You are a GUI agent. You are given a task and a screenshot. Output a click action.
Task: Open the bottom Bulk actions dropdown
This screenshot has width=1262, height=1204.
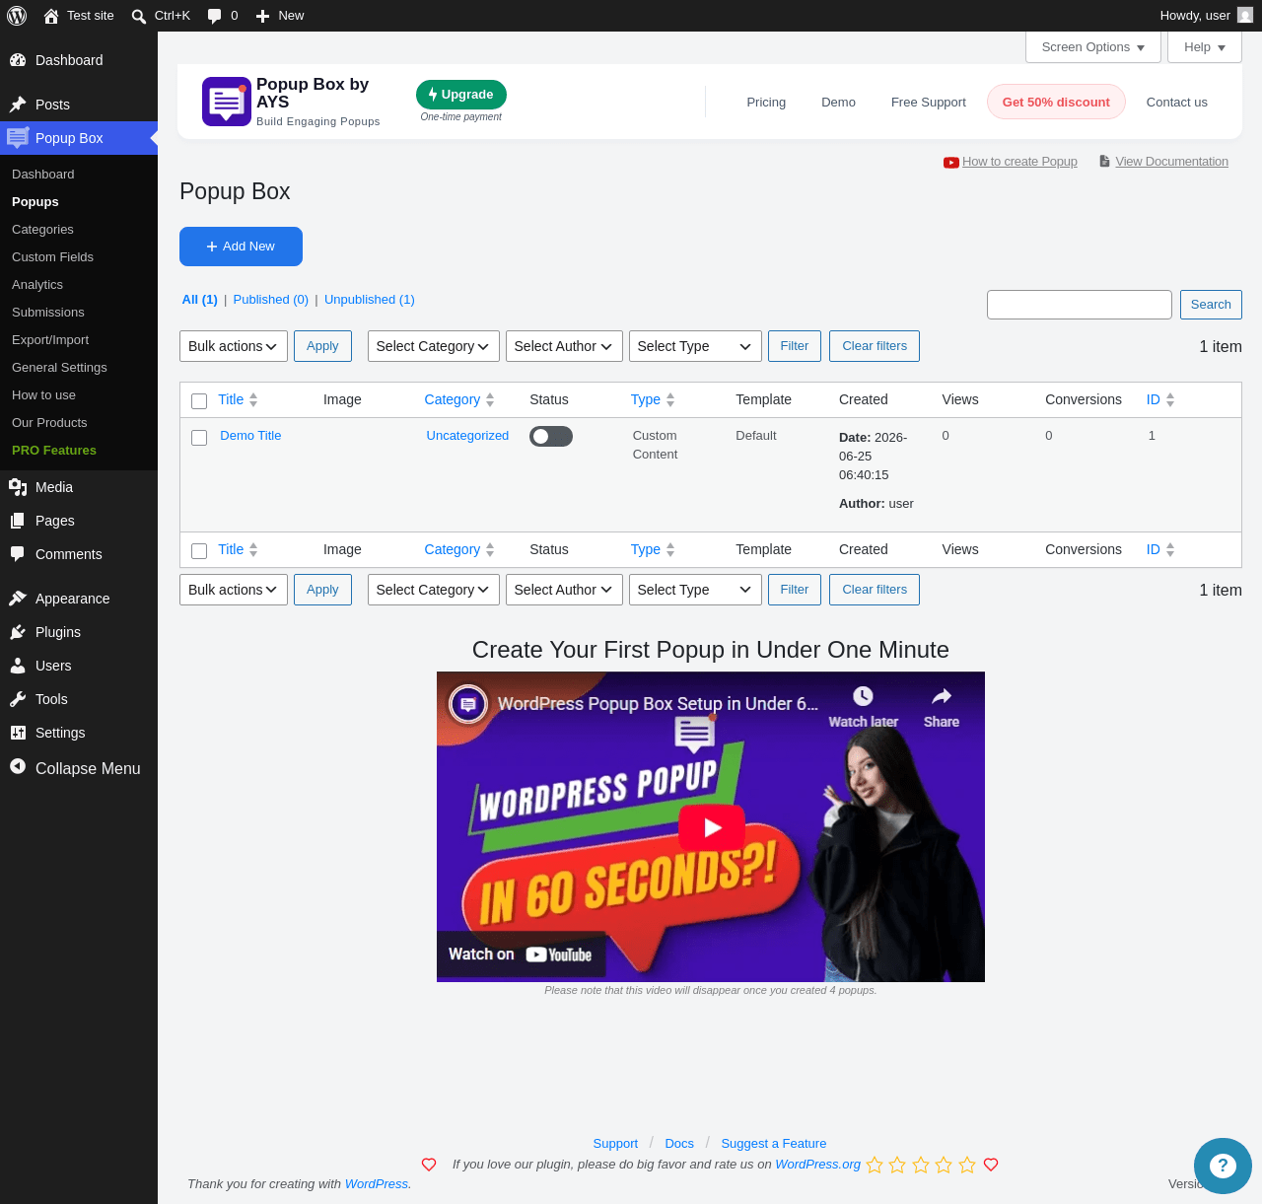234,590
